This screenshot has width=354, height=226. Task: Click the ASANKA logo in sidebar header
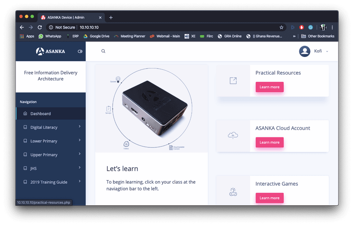[x=50, y=51]
